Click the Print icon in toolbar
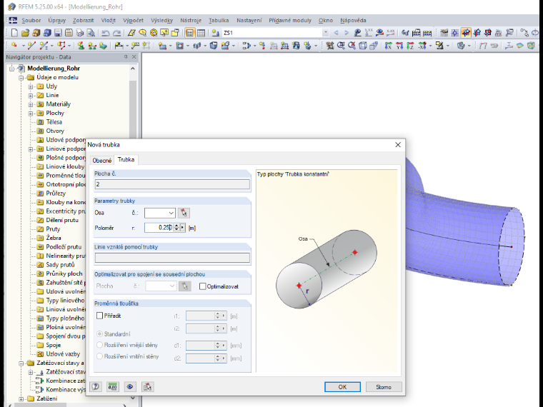 tap(80, 33)
